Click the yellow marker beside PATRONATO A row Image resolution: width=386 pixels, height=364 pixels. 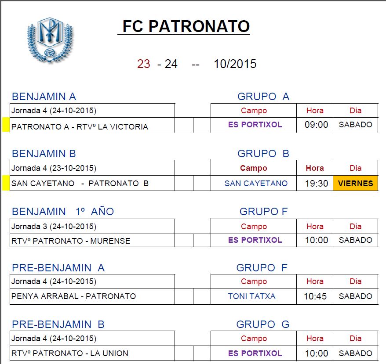pyautogui.click(x=6, y=125)
